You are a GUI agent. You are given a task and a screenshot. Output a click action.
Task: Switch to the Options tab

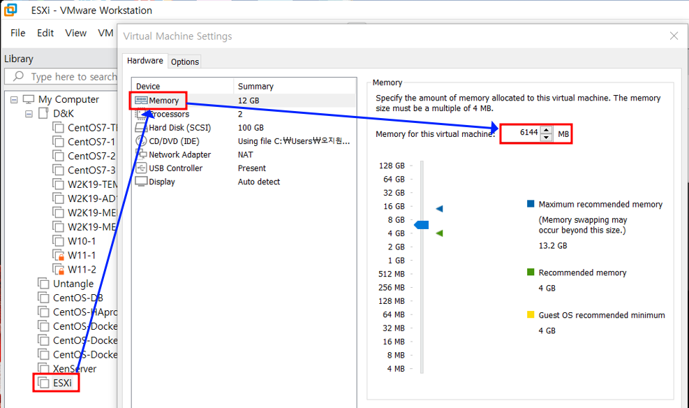coord(184,61)
